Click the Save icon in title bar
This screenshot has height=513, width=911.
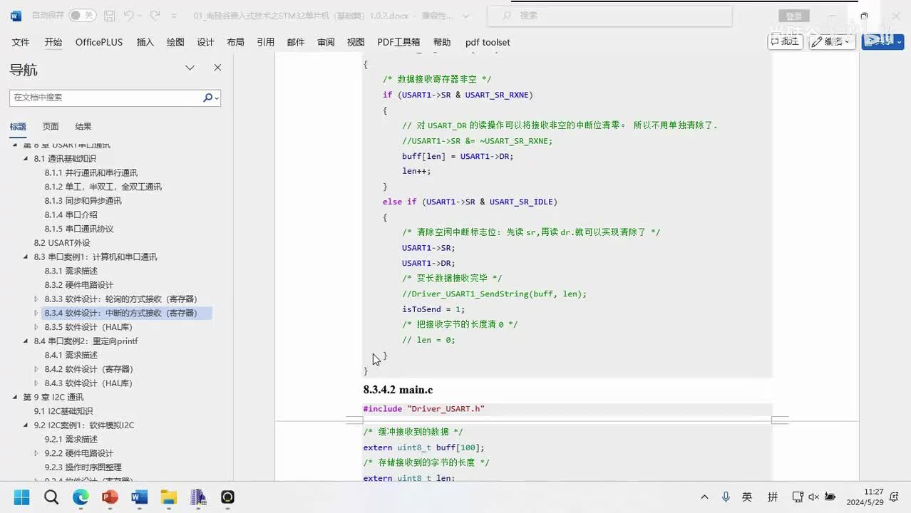pyautogui.click(x=110, y=16)
